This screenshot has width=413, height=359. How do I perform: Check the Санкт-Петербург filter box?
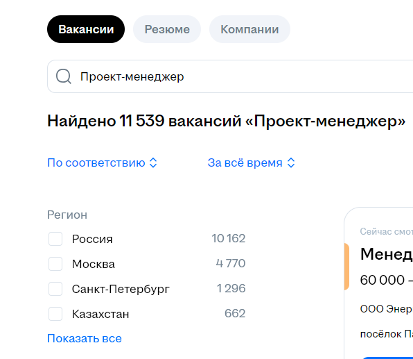pos(55,289)
